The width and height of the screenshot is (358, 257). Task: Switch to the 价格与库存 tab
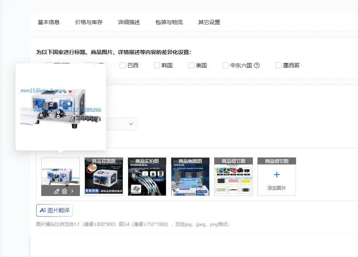coord(89,22)
